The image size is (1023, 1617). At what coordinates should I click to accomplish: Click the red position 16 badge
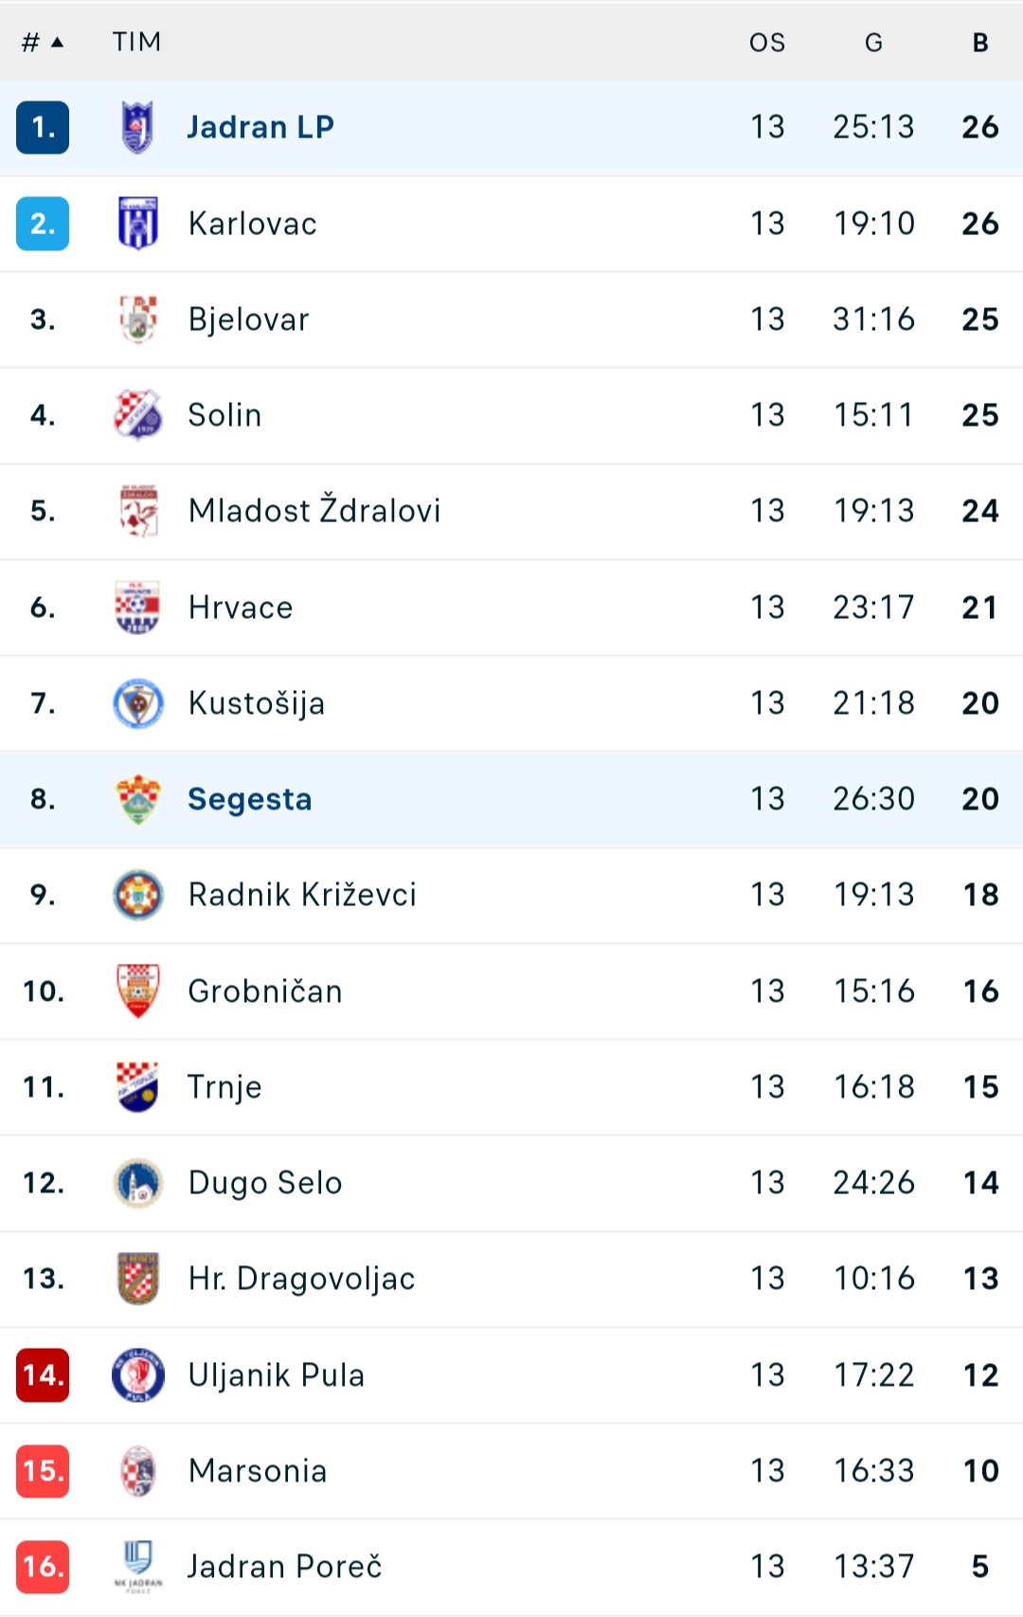pos(43,1567)
